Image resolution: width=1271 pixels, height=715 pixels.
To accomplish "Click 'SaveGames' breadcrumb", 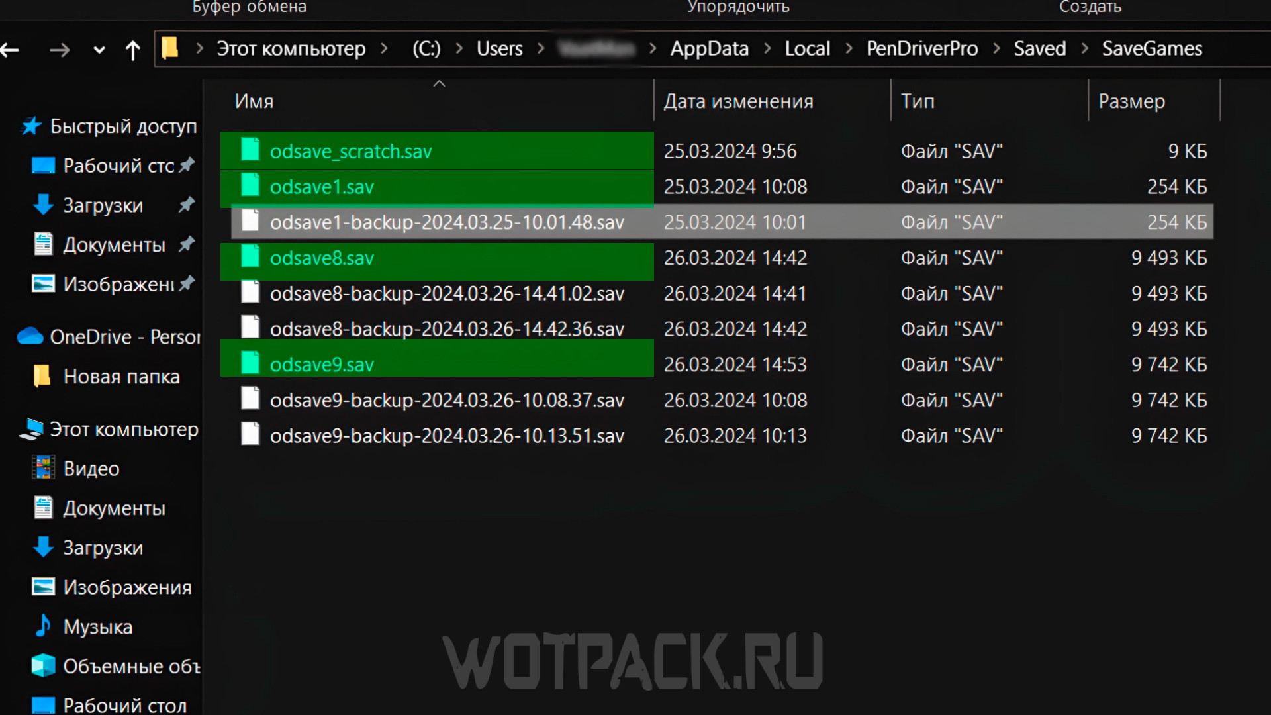I will coord(1152,49).
